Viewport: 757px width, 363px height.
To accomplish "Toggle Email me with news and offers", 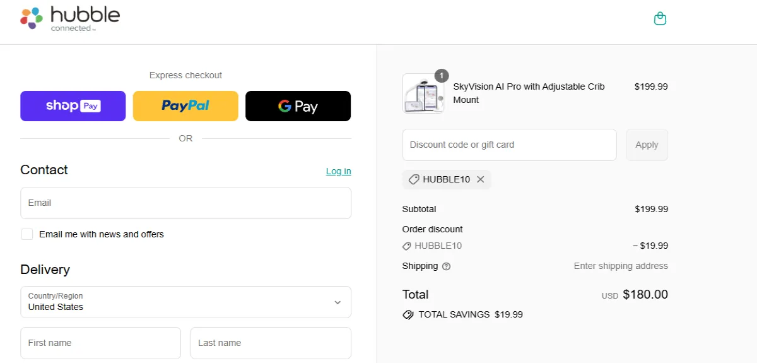I will pos(27,234).
